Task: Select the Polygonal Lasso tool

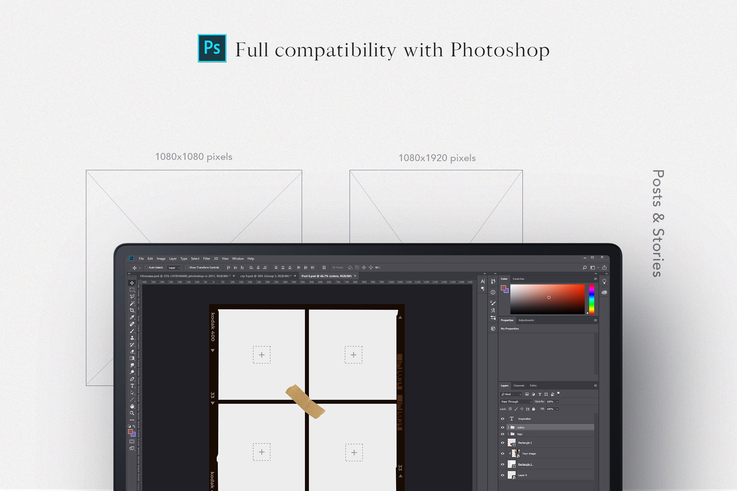Action: pos(132,296)
